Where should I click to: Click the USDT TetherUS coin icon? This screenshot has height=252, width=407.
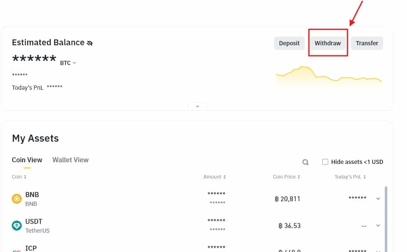pos(17,226)
